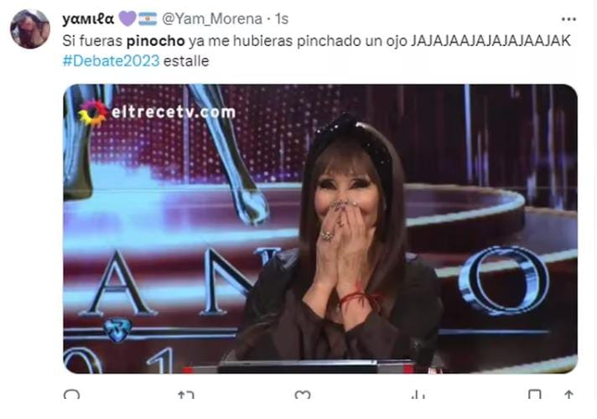Image resolution: width=597 pixels, height=419 pixels.
Task: Click the colorful eltrece sun logo
Action: tap(93, 112)
